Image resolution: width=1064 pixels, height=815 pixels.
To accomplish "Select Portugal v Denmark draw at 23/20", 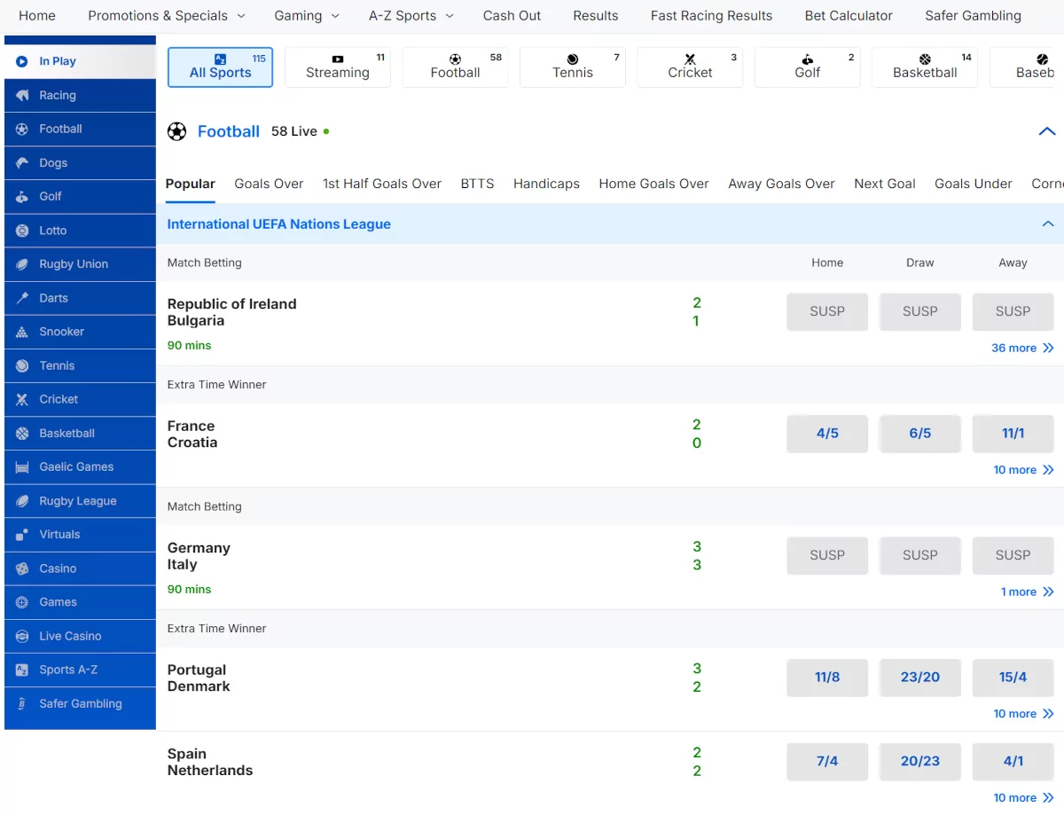I will [x=920, y=678].
